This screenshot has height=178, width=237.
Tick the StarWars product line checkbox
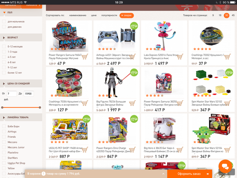coord(4,158)
